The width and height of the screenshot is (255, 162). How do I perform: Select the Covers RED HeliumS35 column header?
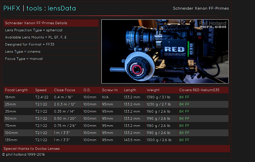pos(198,90)
